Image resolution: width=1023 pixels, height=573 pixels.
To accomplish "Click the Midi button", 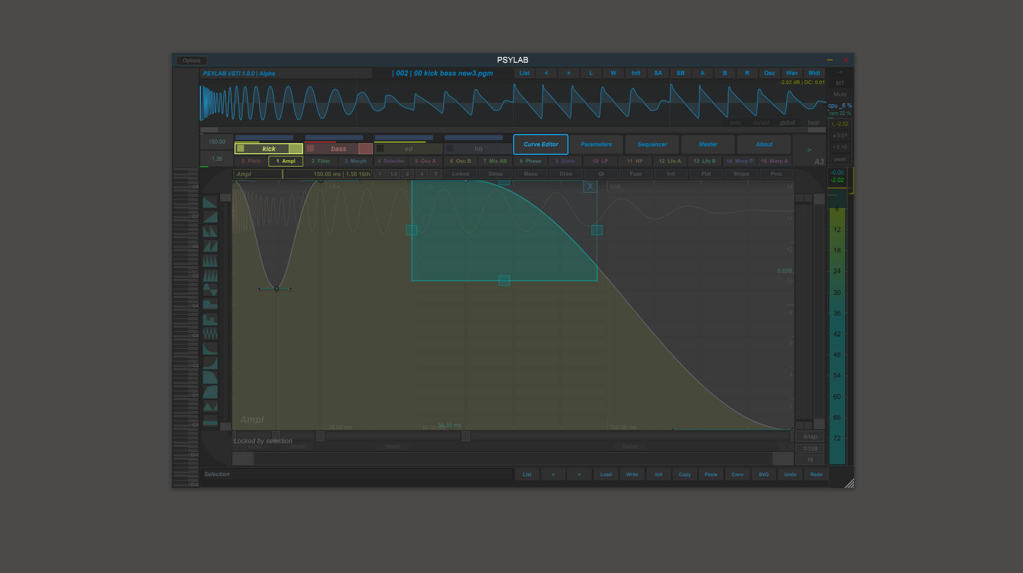I will pyautogui.click(x=814, y=73).
